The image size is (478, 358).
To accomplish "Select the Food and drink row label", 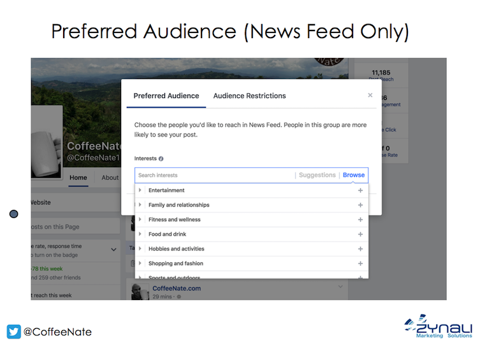I will [x=168, y=234].
